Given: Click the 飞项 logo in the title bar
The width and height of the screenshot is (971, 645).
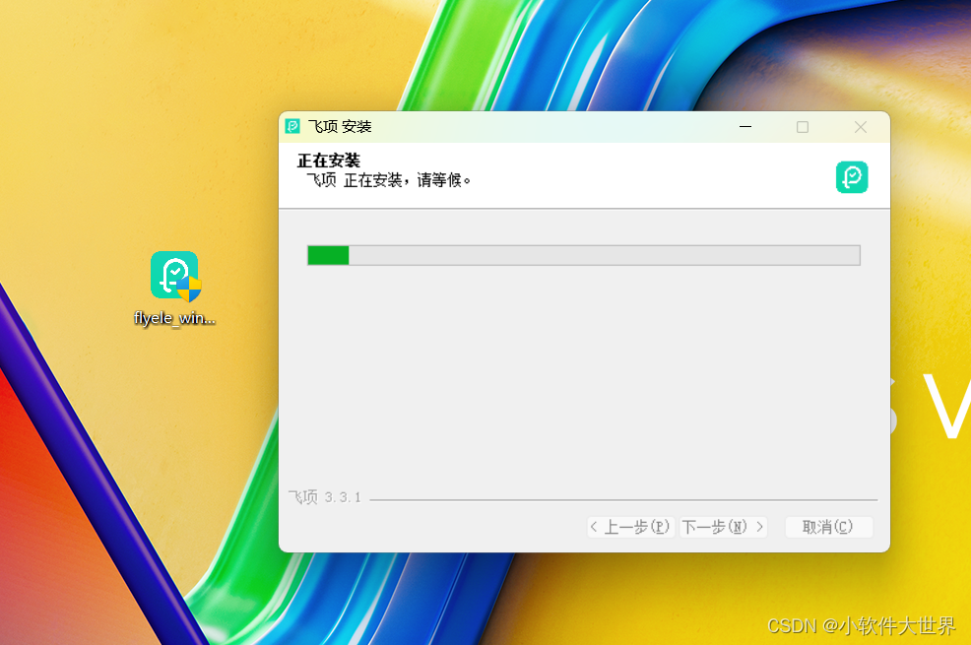Looking at the screenshot, I should (292, 126).
